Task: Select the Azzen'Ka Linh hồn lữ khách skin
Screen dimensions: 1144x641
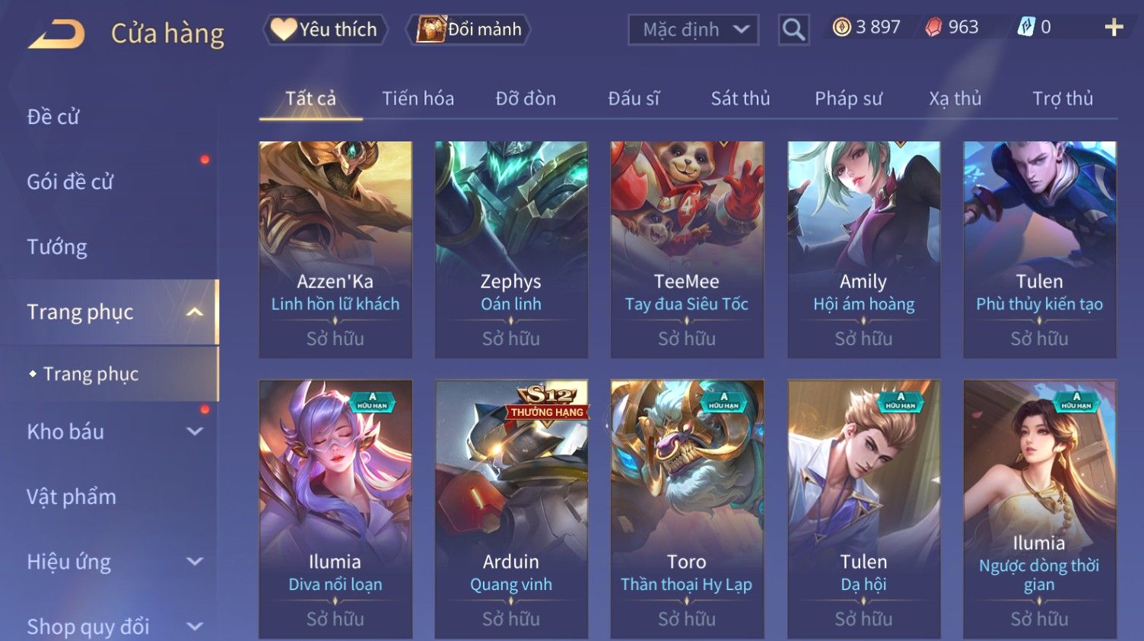Action: (x=335, y=249)
